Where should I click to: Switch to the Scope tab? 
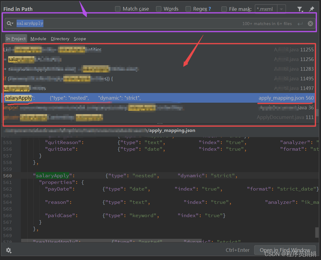80,39
